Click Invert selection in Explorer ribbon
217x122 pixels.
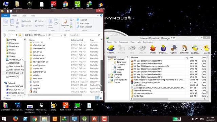click(84, 27)
